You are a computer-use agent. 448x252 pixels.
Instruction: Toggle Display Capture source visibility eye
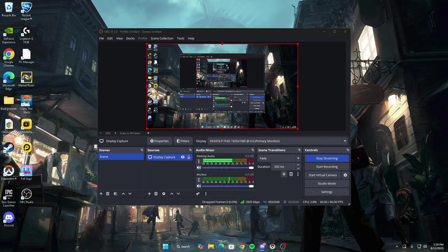click(182, 157)
